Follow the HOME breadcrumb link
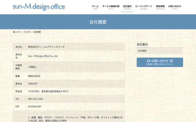The width and height of the screenshot is (196, 122). [x=18, y=32]
